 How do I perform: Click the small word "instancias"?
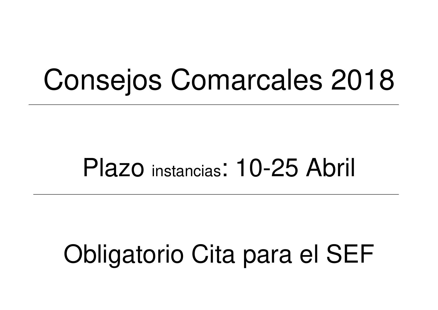tap(186, 172)
